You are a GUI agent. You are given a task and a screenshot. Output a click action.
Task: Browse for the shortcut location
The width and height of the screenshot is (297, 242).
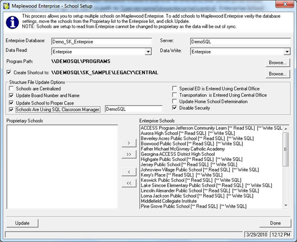277,74
